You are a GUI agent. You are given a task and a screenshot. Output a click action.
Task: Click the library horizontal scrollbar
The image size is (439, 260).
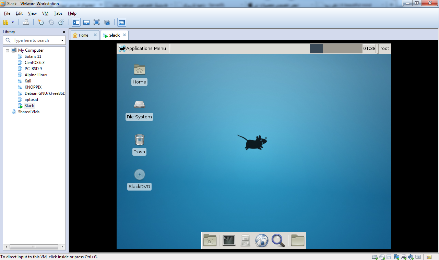pyautogui.click(x=34, y=247)
